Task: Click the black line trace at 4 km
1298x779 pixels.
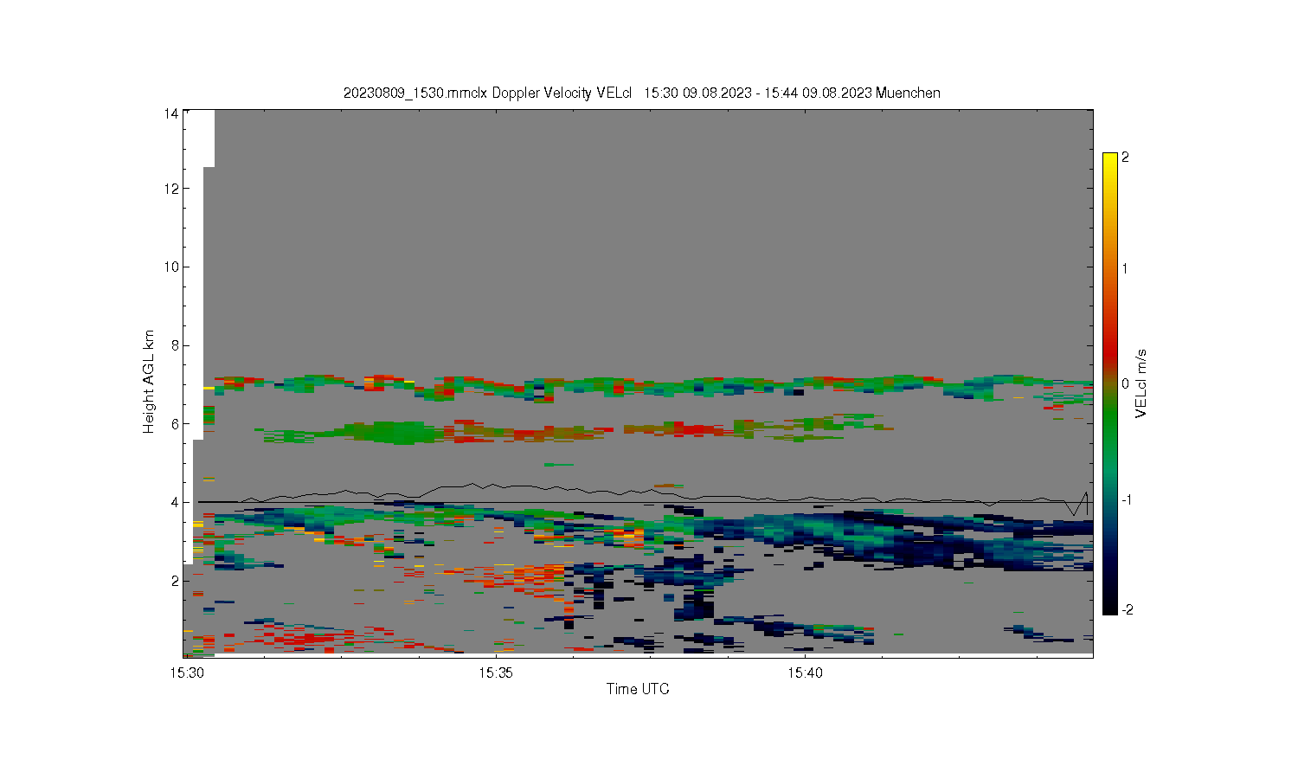Action: (640, 502)
